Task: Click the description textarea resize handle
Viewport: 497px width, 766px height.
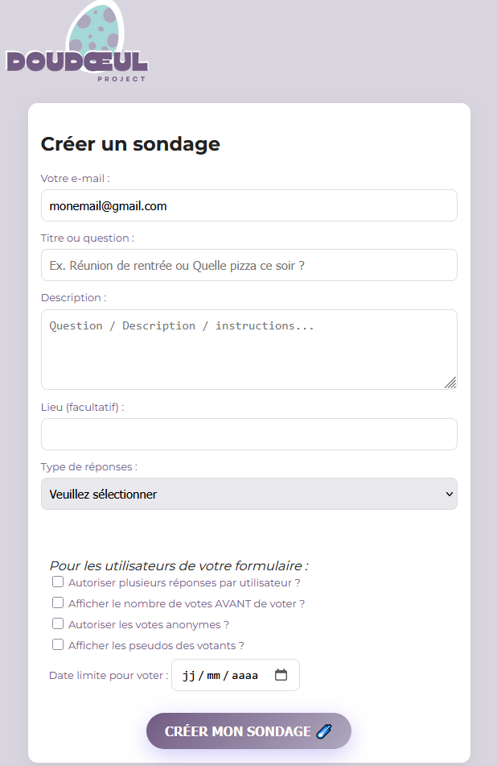Action: pyautogui.click(x=450, y=383)
